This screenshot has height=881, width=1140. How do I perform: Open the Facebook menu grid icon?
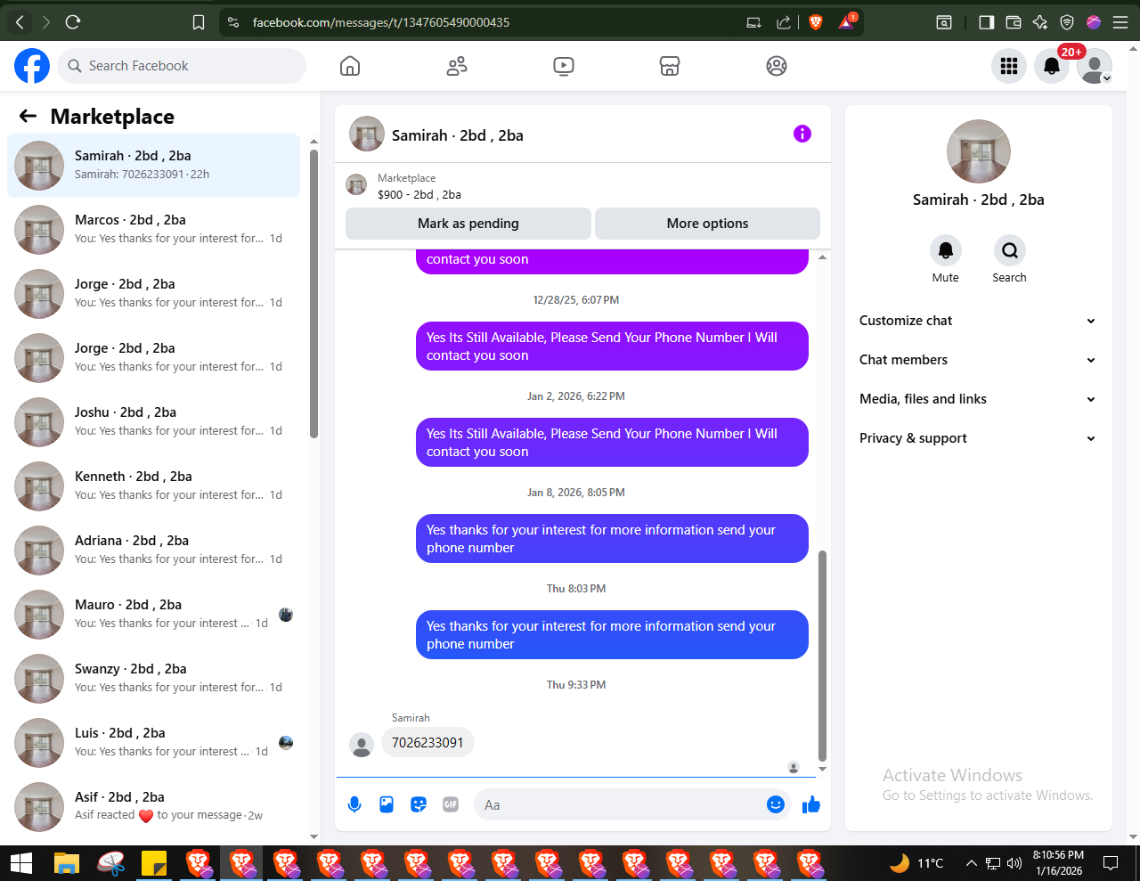coord(1009,66)
